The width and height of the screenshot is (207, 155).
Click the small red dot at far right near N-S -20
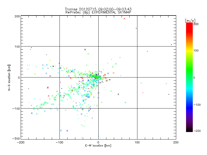(166, 84)
